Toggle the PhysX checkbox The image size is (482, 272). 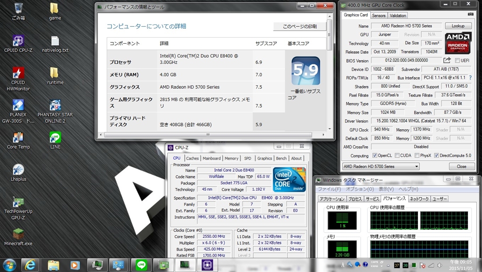click(x=417, y=155)
